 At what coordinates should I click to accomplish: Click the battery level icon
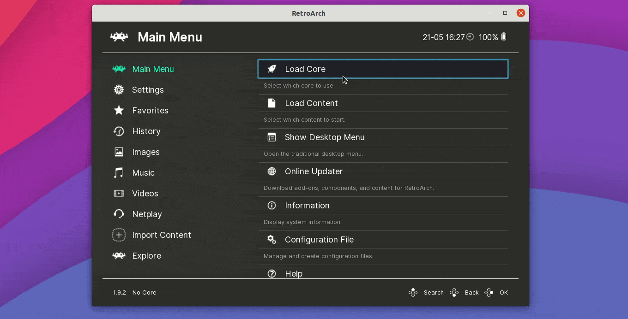(503, 36)
